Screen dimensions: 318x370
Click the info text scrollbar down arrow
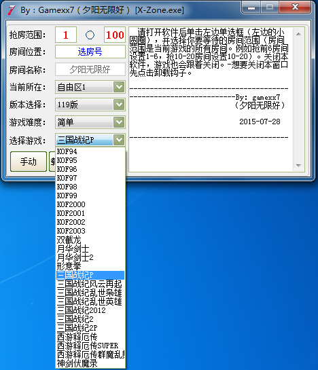298,166
